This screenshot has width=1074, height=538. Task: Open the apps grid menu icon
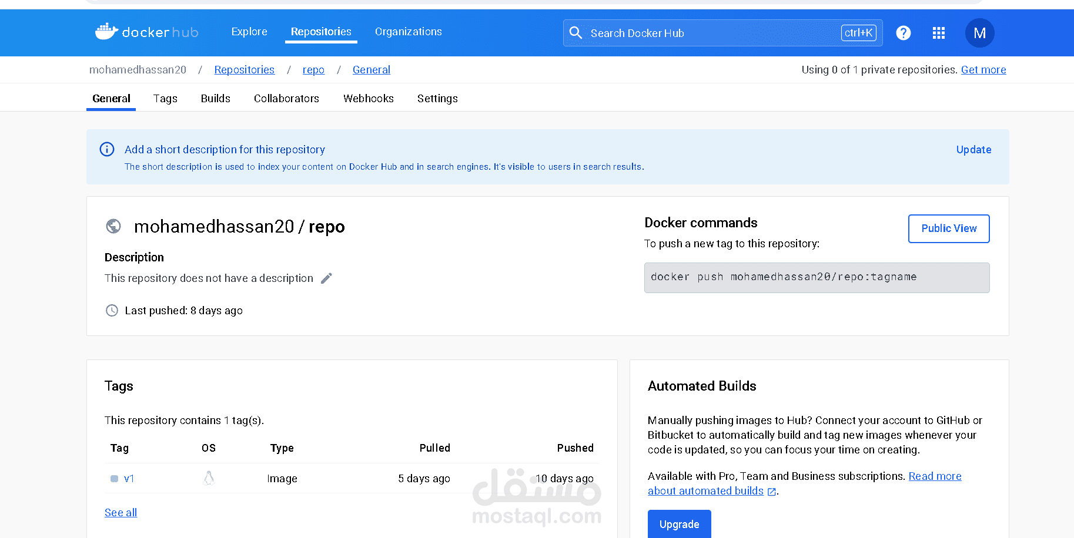click(x=939, y=33)
